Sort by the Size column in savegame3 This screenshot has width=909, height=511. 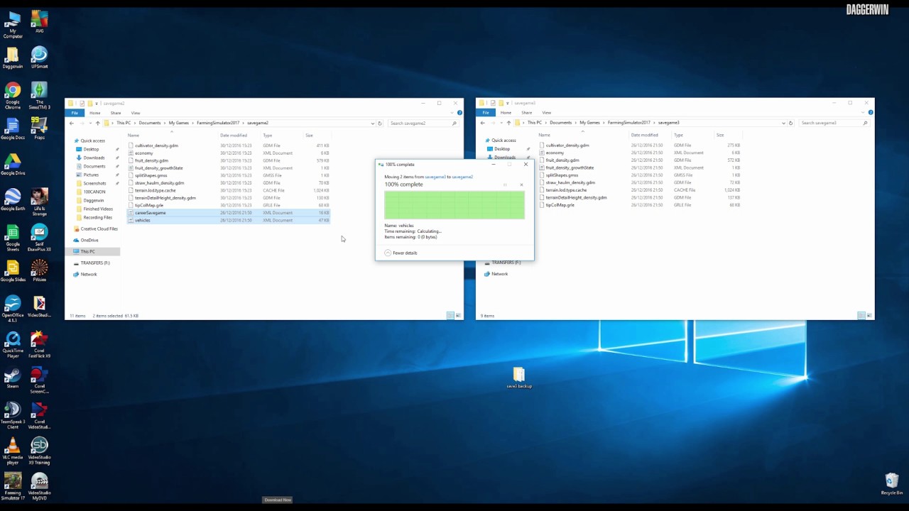pos(720,135)
